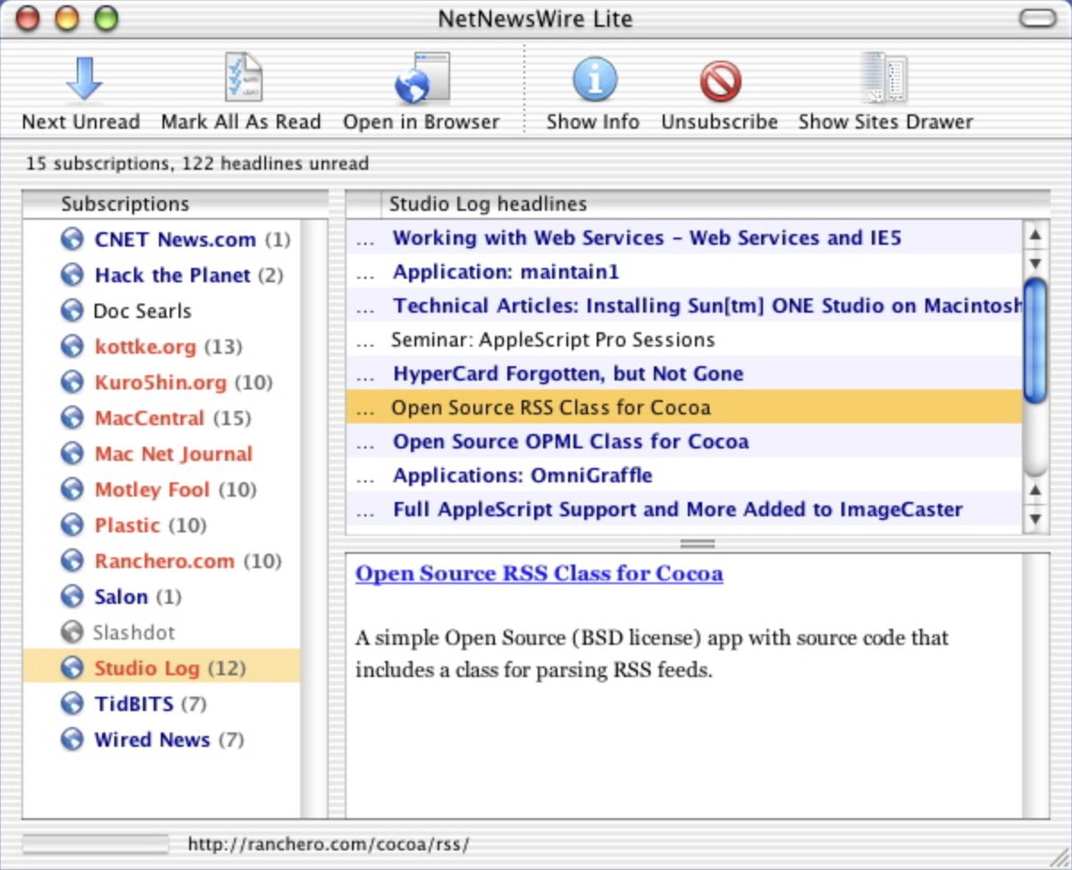
Task: Click the globe icon beside Mac Net Journal
Action: (x=71, y=454)
